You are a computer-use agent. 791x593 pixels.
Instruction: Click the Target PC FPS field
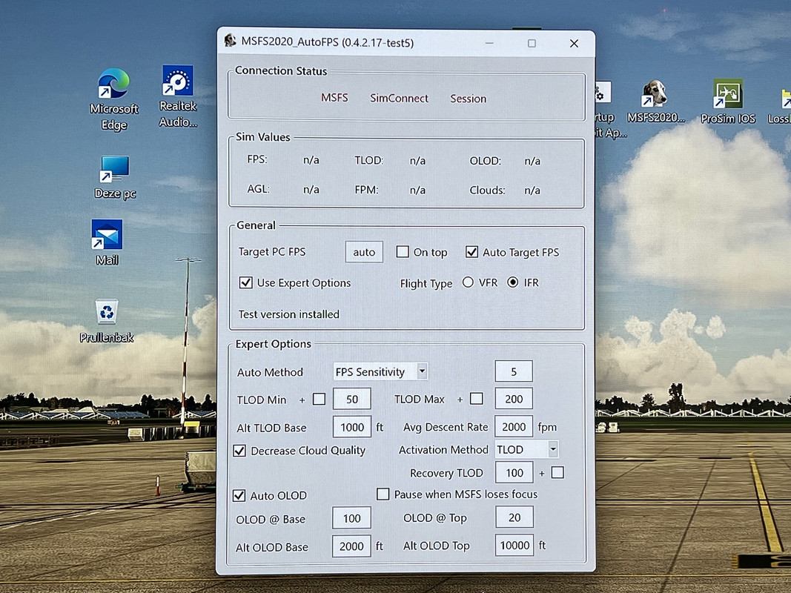(364, 252)
